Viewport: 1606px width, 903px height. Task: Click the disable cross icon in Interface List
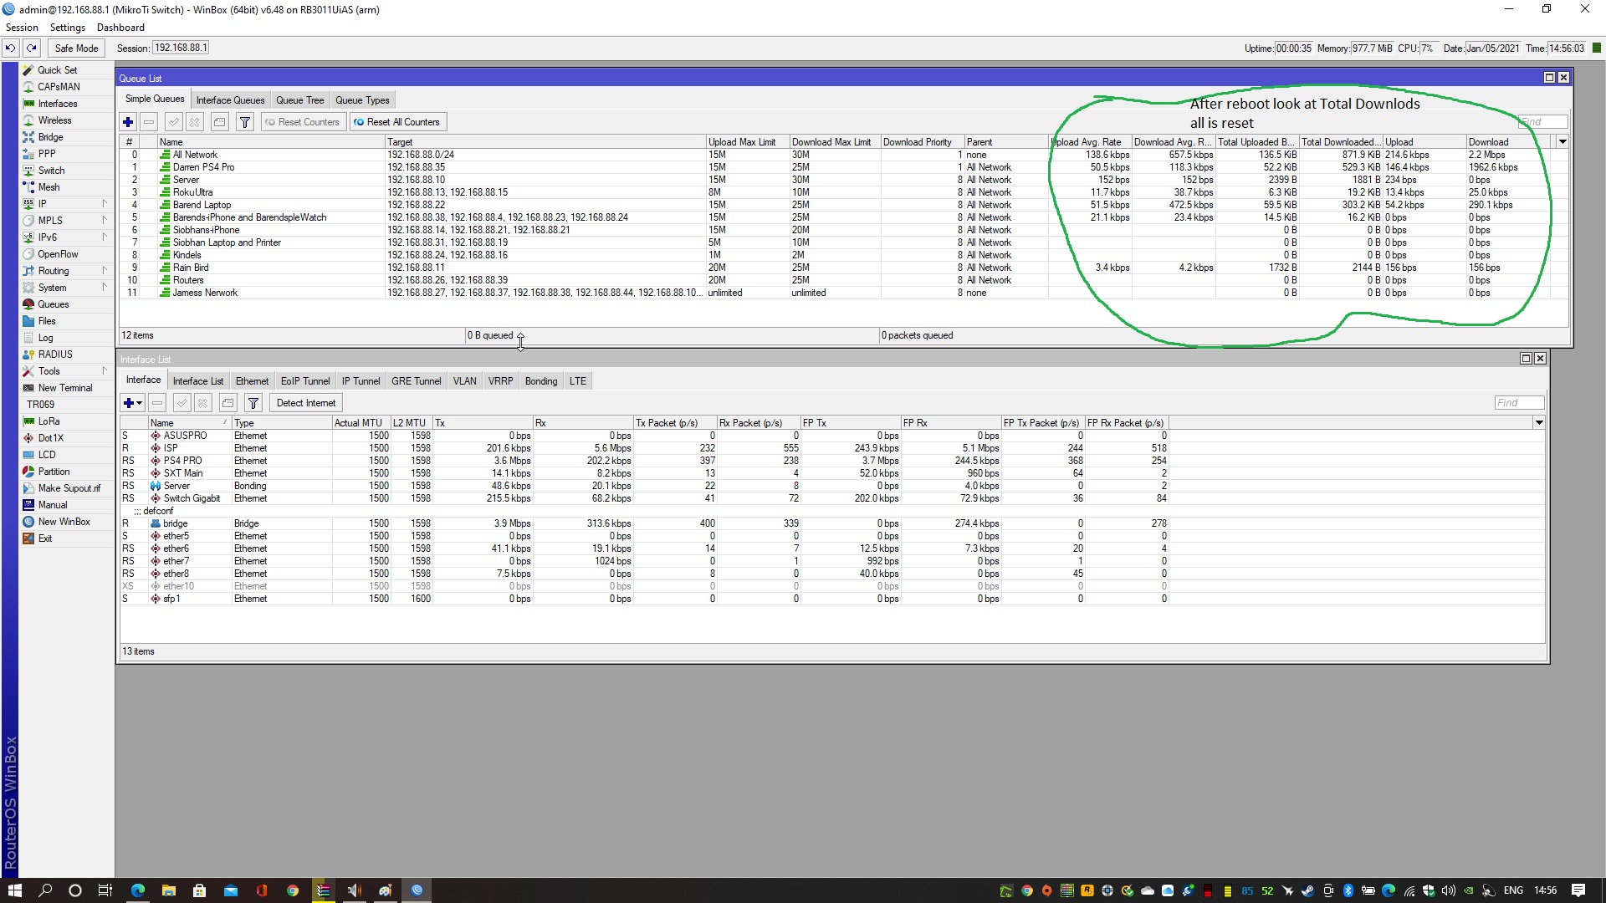[203, 403]
